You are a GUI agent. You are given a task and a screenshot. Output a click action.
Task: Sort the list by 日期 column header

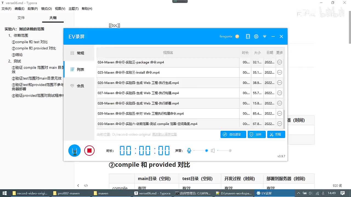point(270,53)
